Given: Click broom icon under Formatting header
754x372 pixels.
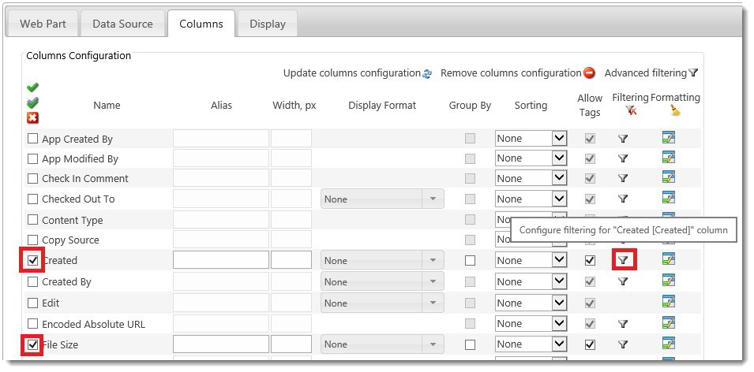Looking at the screenshot, I should coord(675,111).
